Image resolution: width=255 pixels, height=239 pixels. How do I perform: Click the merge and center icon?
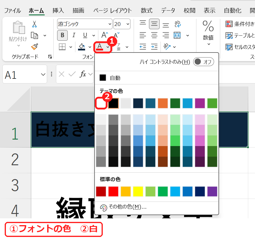177,35
